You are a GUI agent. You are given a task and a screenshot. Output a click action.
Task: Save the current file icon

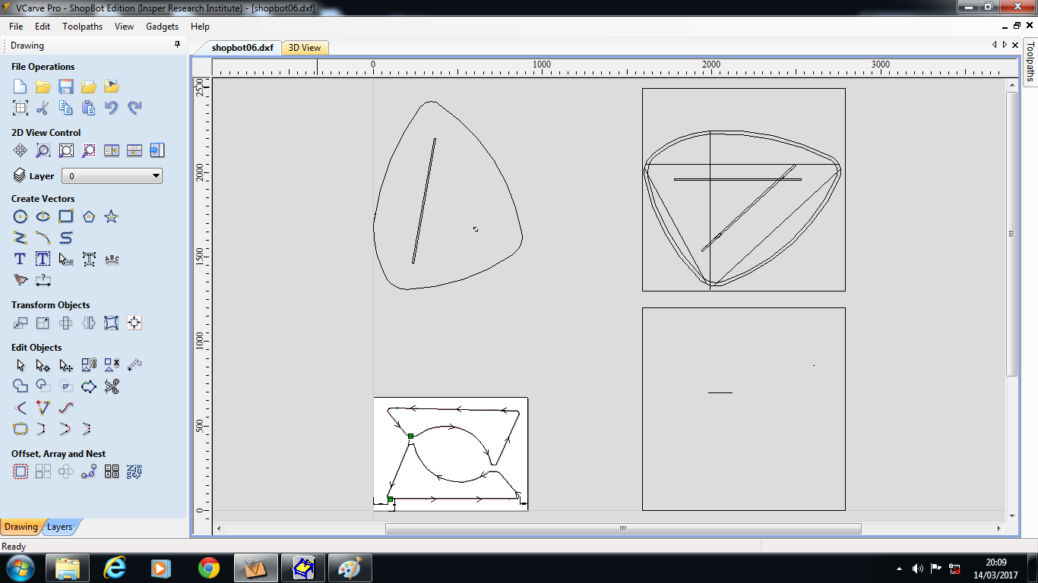[x=66, y=87]
